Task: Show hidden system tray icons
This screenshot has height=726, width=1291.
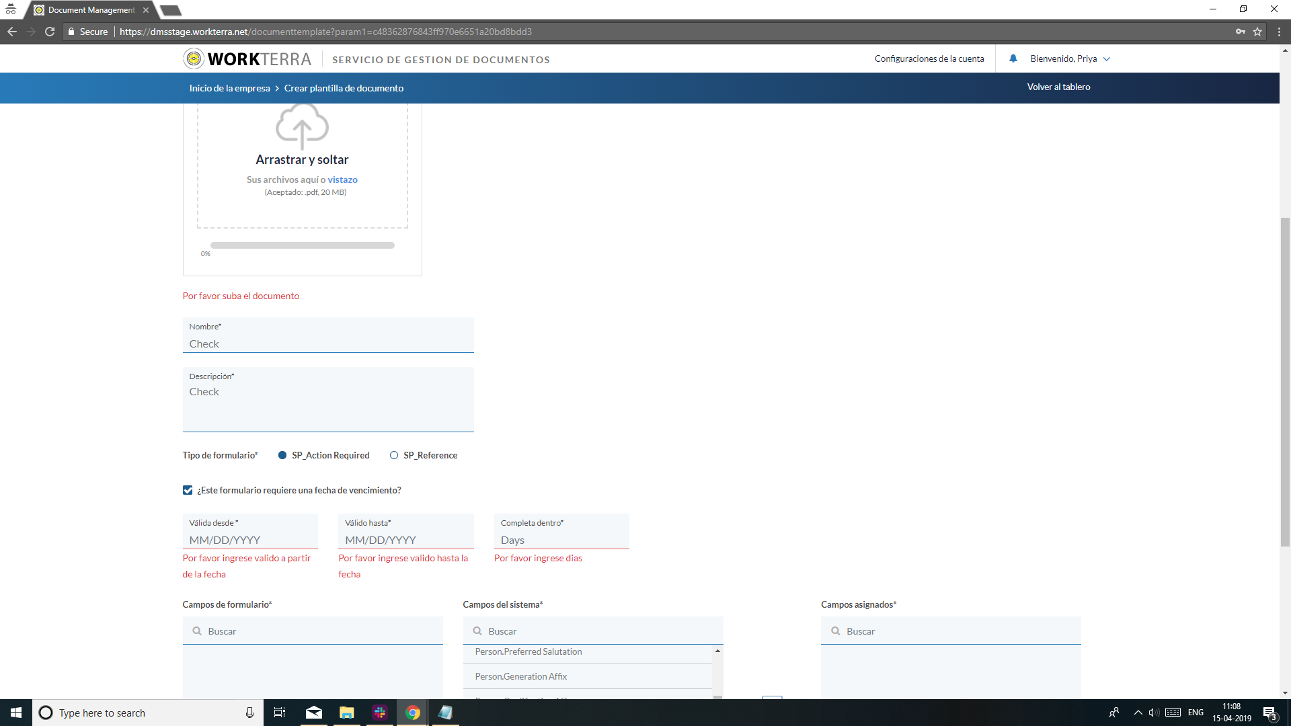Action: click(x=1138, y=713)
